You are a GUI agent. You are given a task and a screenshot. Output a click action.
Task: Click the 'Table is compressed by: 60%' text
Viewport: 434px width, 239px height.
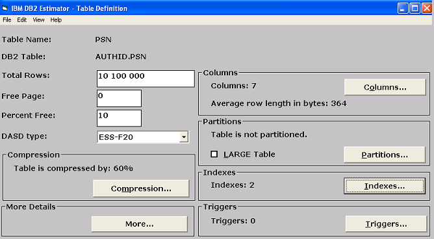pyautogui.click(x=73, y=168)
